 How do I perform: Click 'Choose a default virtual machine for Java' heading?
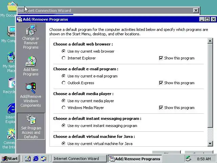point(94,137)
